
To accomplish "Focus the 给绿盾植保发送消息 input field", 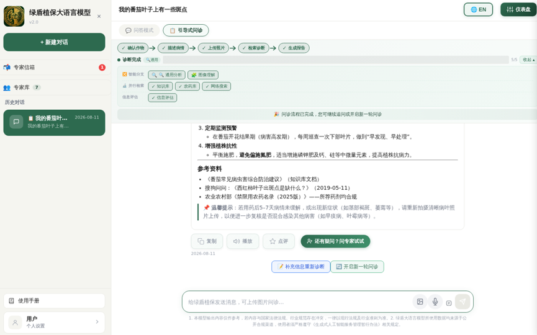I will [x=298, y=302].
